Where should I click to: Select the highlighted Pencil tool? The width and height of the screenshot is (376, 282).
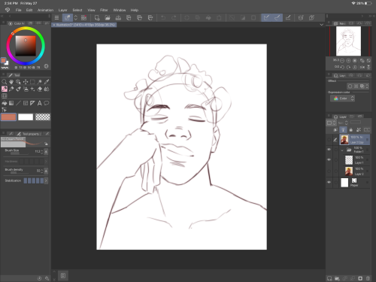[5, 89]
